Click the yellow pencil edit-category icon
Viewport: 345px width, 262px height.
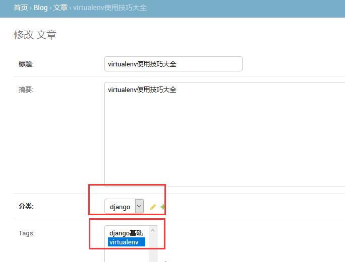pos(153,207)
